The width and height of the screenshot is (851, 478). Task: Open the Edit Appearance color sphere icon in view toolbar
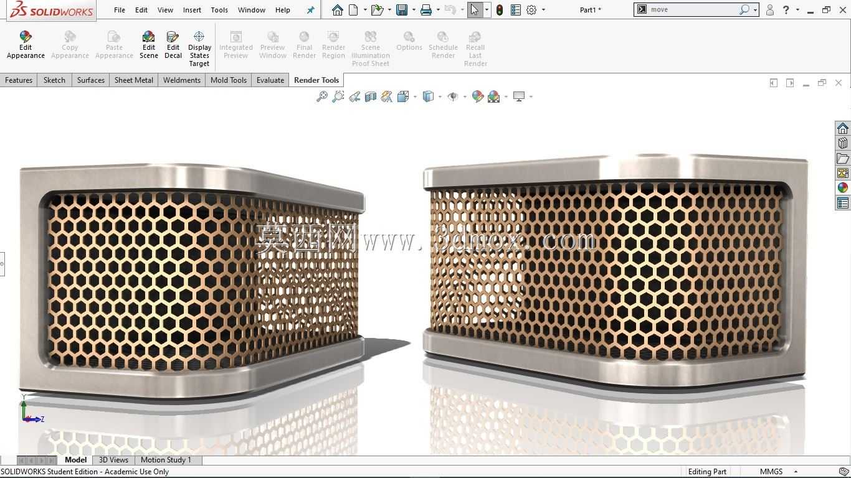(x=478, y=96)
